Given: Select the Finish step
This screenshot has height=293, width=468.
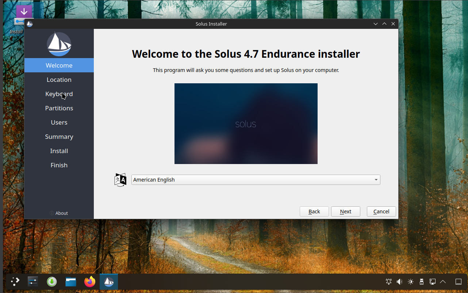Looking at the screenshot, I should point(59,165).
